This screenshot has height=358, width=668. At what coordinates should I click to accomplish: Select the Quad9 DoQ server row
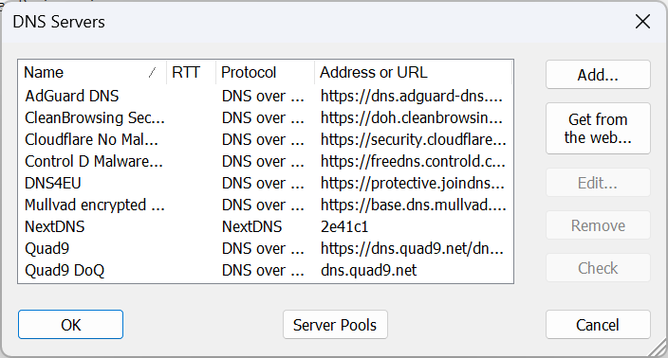click(266, 271)
